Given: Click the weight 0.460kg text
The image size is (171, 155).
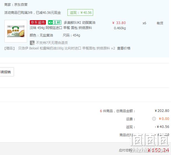Looking at the screenshot, I should [120, 28].
